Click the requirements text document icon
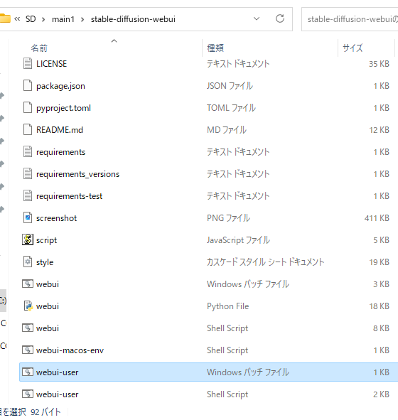The width and height of the screenshot is (398, 420). (x=28, y=152)
